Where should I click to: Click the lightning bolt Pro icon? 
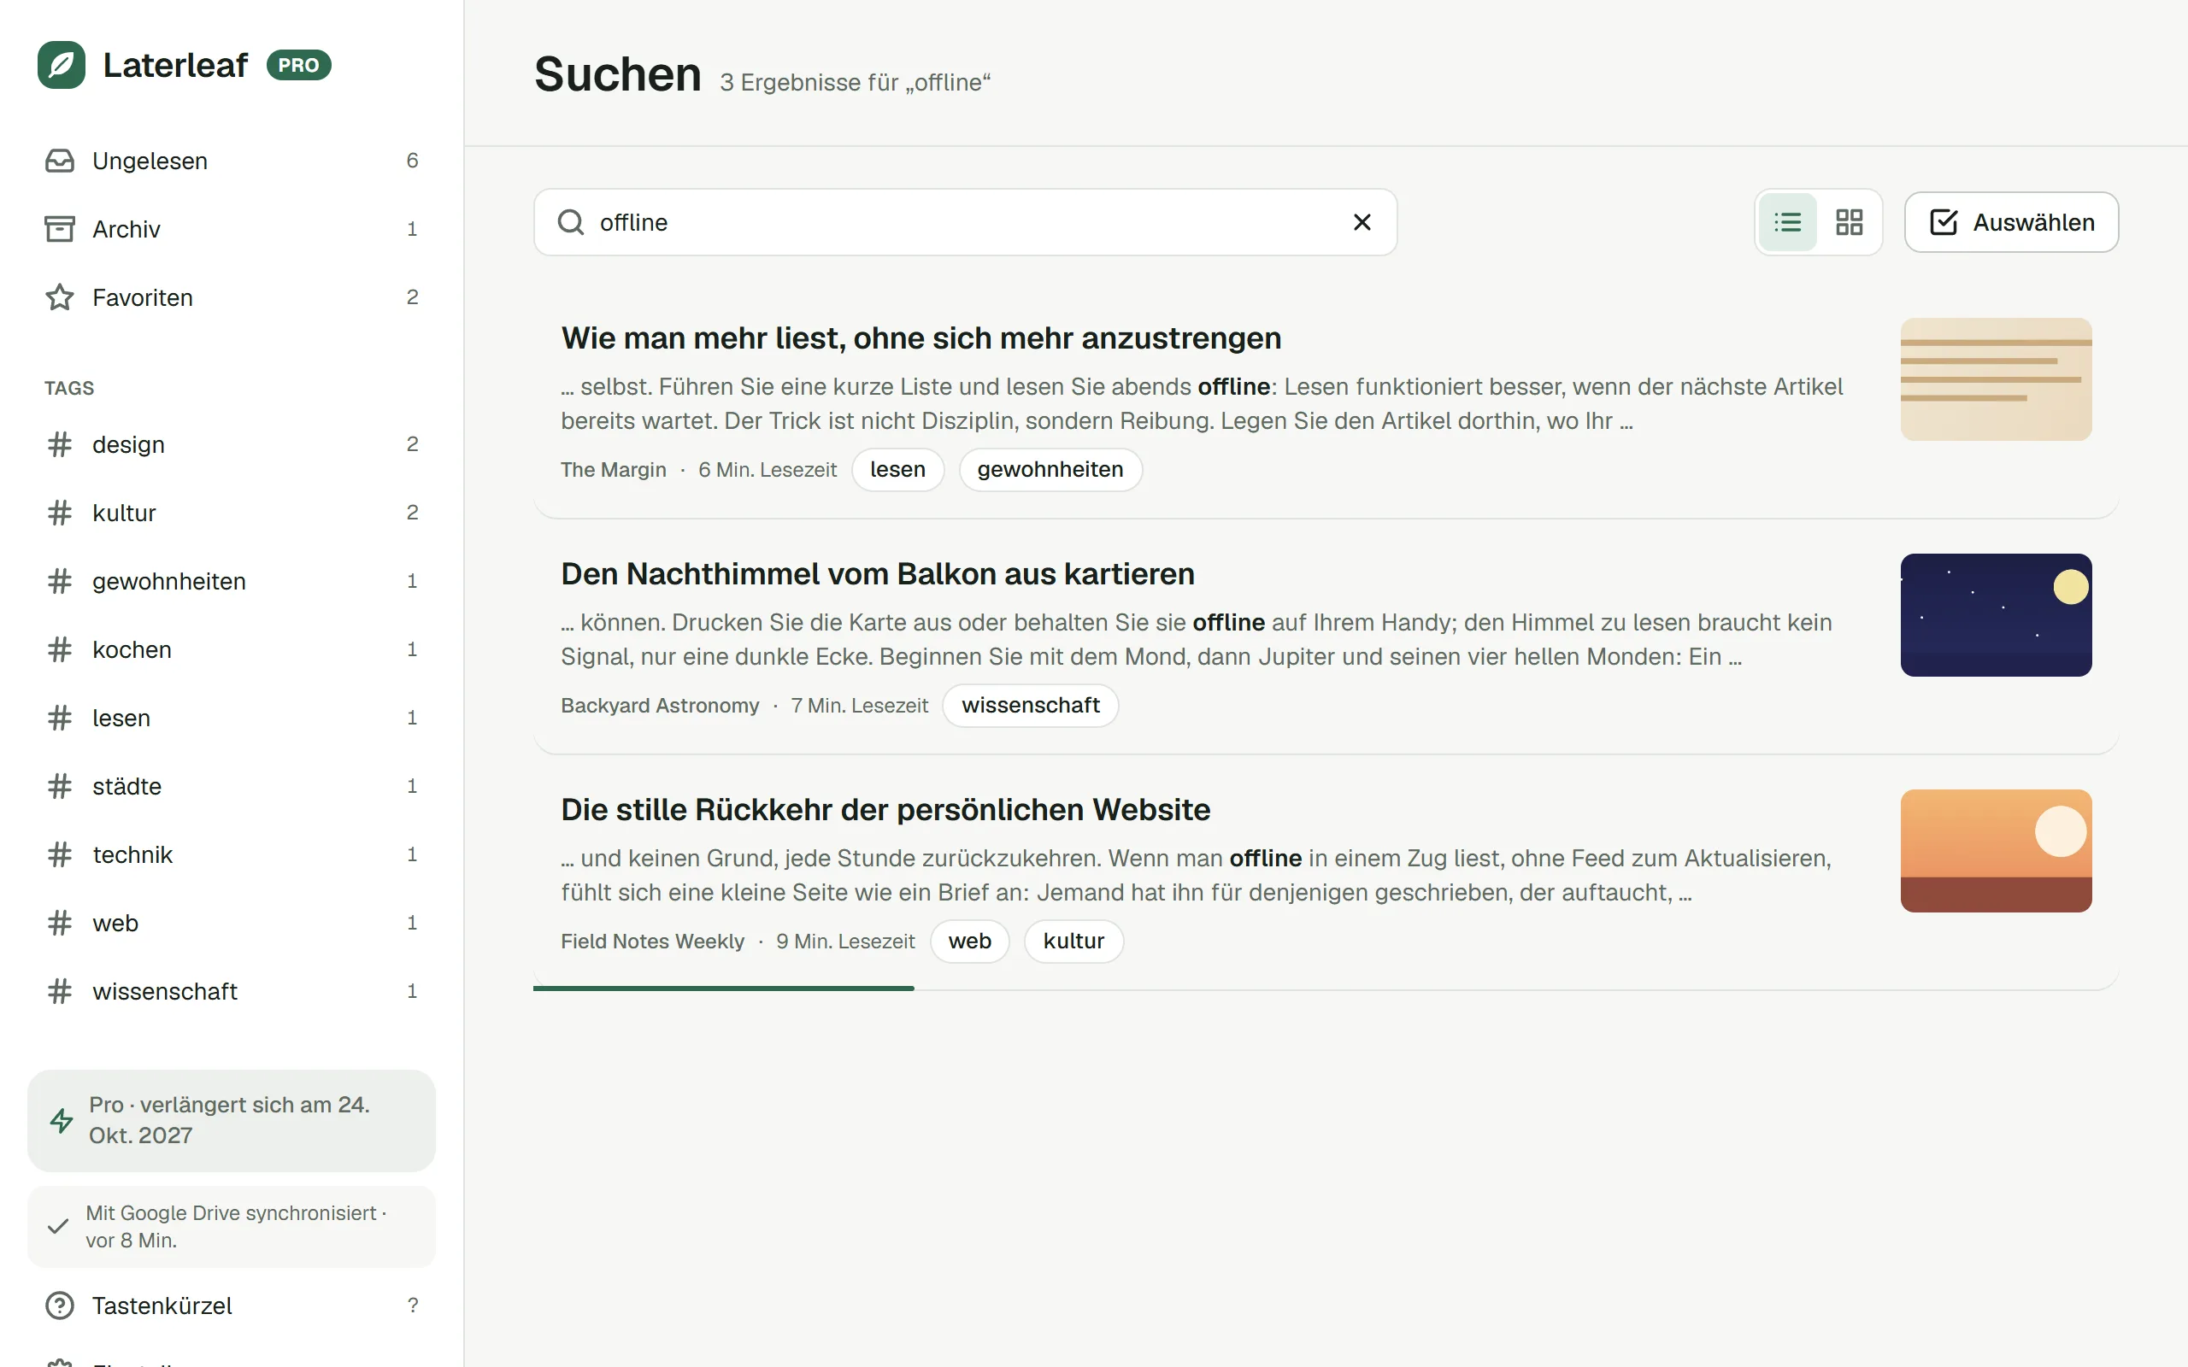[62, 1120]
